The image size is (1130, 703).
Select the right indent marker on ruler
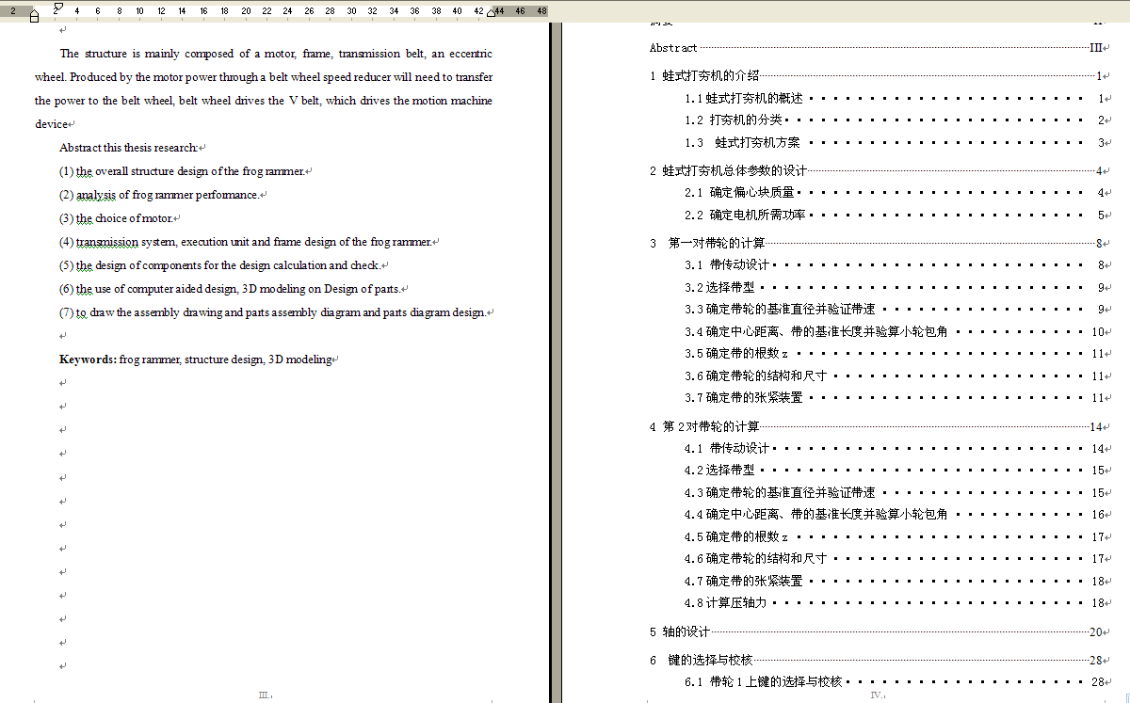click(491, 13)
